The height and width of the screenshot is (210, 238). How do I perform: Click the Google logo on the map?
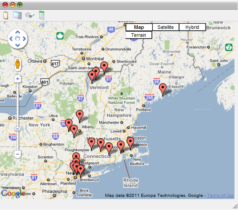point(13,193)
